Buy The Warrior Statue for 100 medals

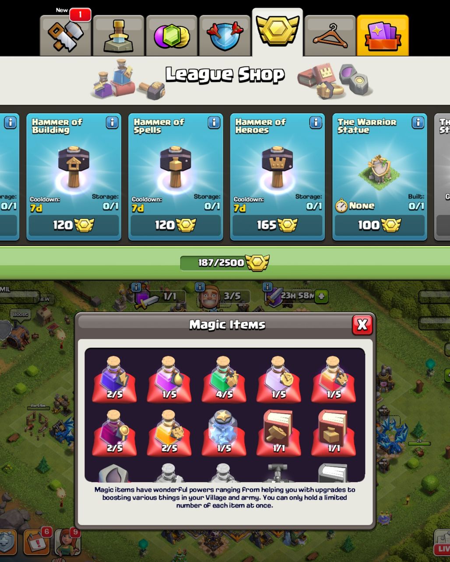point(380,225)
